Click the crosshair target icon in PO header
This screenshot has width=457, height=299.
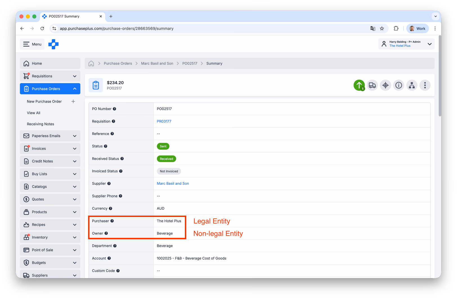386,85
